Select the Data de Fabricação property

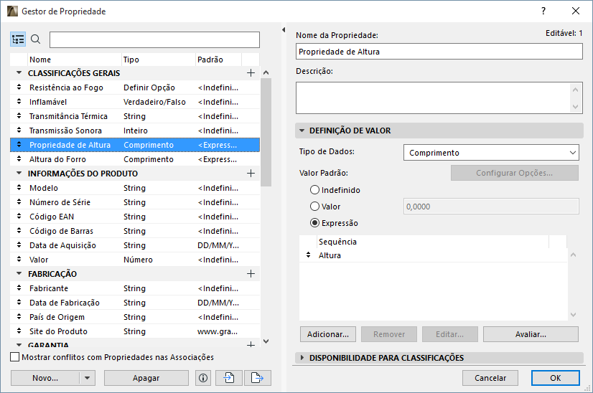[135, 303]
